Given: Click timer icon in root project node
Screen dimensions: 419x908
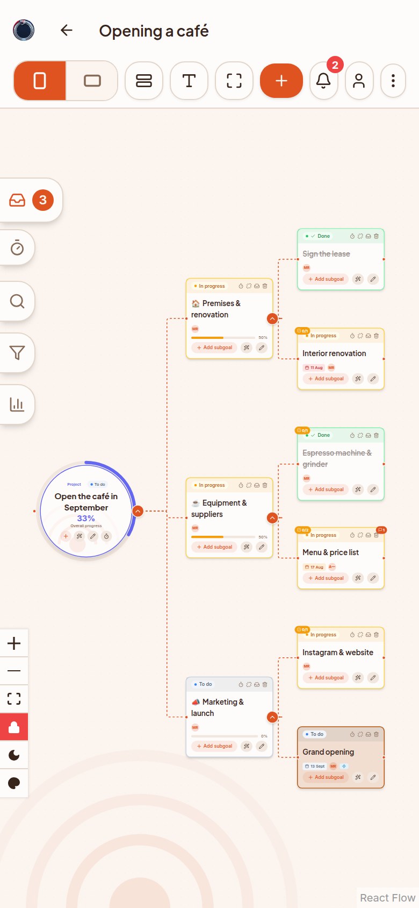Looking at the screenshot, I should click(106, 536).
